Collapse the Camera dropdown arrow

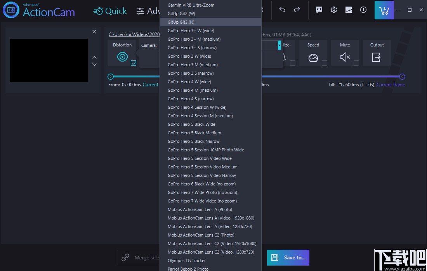[279, 45]
